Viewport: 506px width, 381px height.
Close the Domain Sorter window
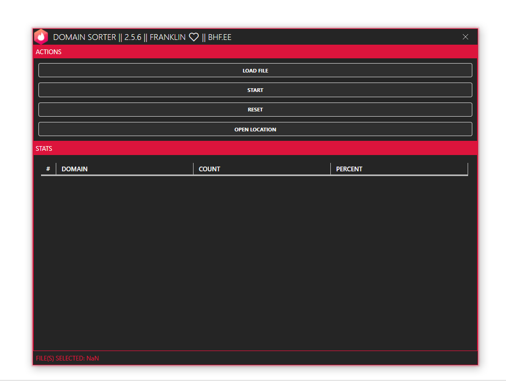(x=465, y=37)
